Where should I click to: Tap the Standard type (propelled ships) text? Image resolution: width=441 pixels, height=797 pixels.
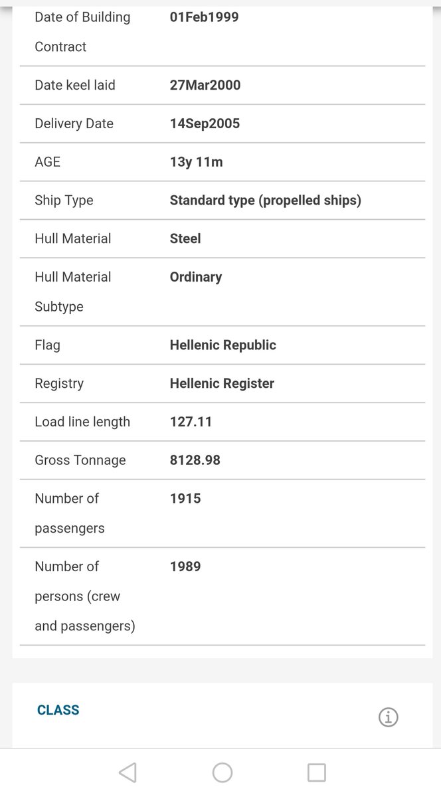[x=266, y=201]
